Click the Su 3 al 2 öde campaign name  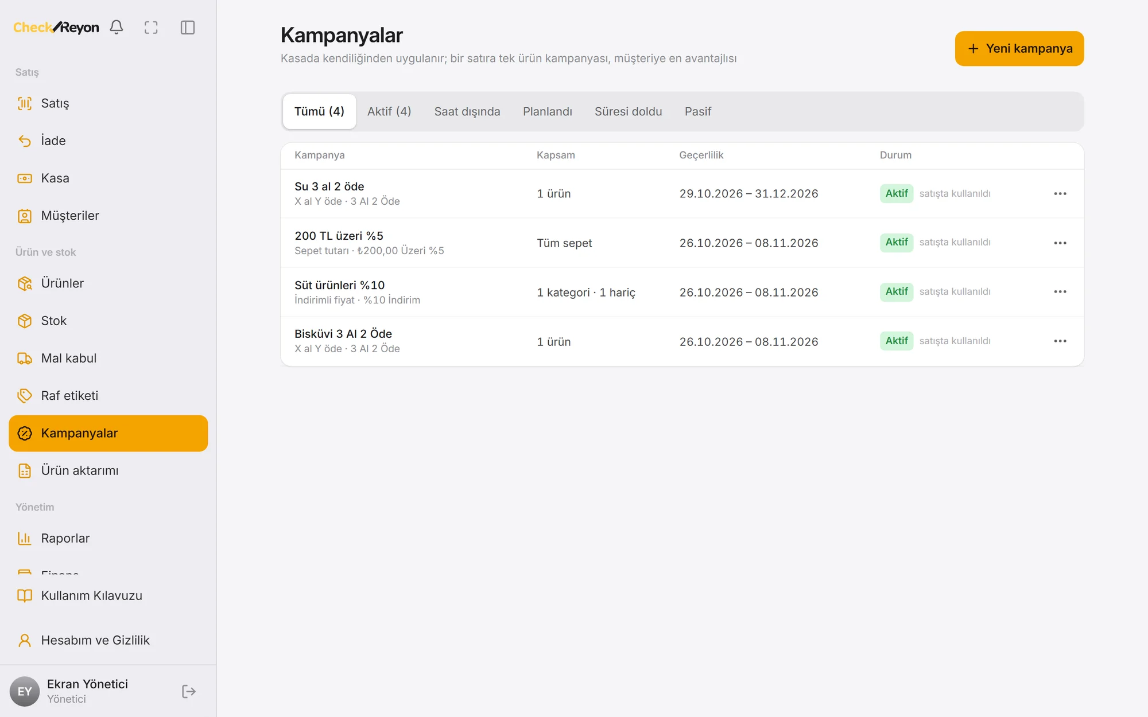[329, 186]
